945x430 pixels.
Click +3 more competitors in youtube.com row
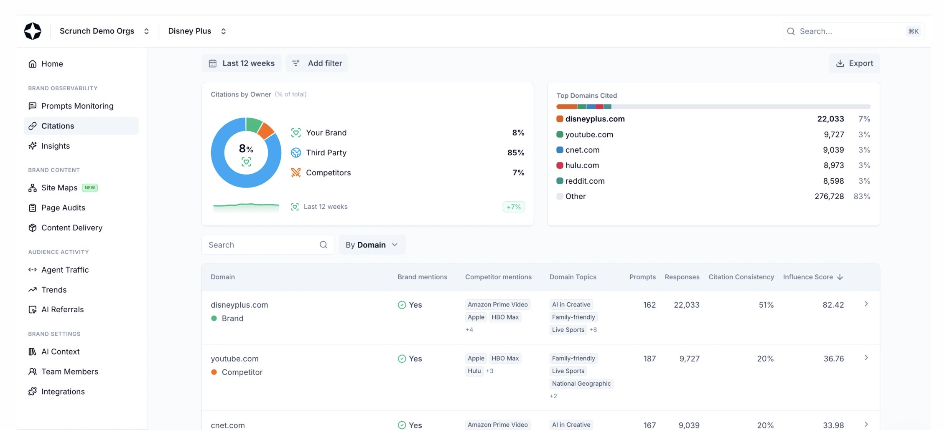pyautogui.click(x=489, y=371)
